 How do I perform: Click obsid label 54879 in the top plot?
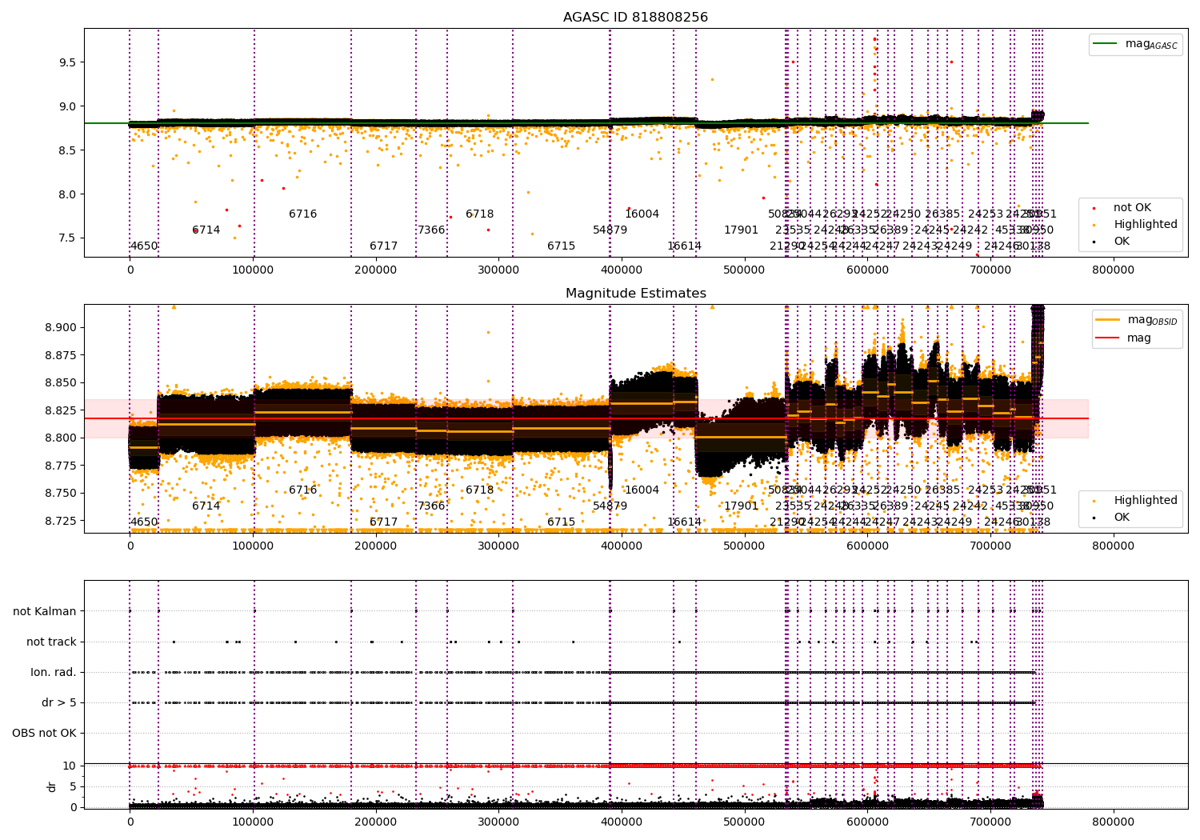coord(610,230)
